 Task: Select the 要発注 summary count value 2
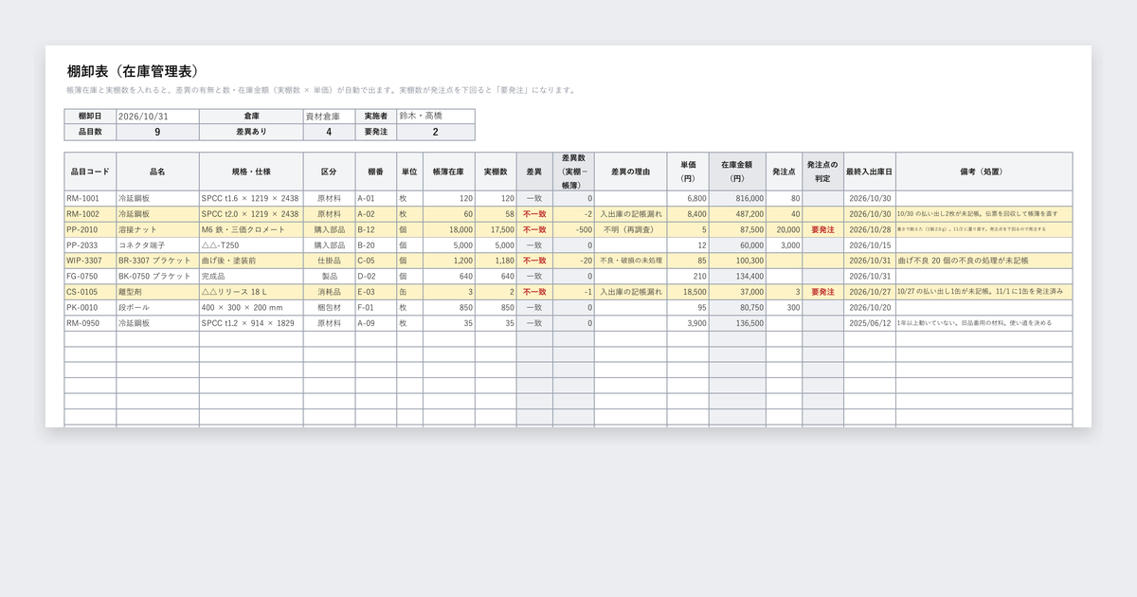coord(435,133)
